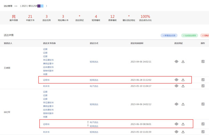Download receipt for 2023-06-30 08:58:01 row
Screen dimensions: 209x135
pos(183,124)
